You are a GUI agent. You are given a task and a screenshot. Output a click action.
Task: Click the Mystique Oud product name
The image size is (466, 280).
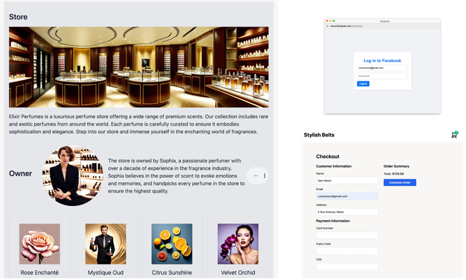(x=106, y=273)
